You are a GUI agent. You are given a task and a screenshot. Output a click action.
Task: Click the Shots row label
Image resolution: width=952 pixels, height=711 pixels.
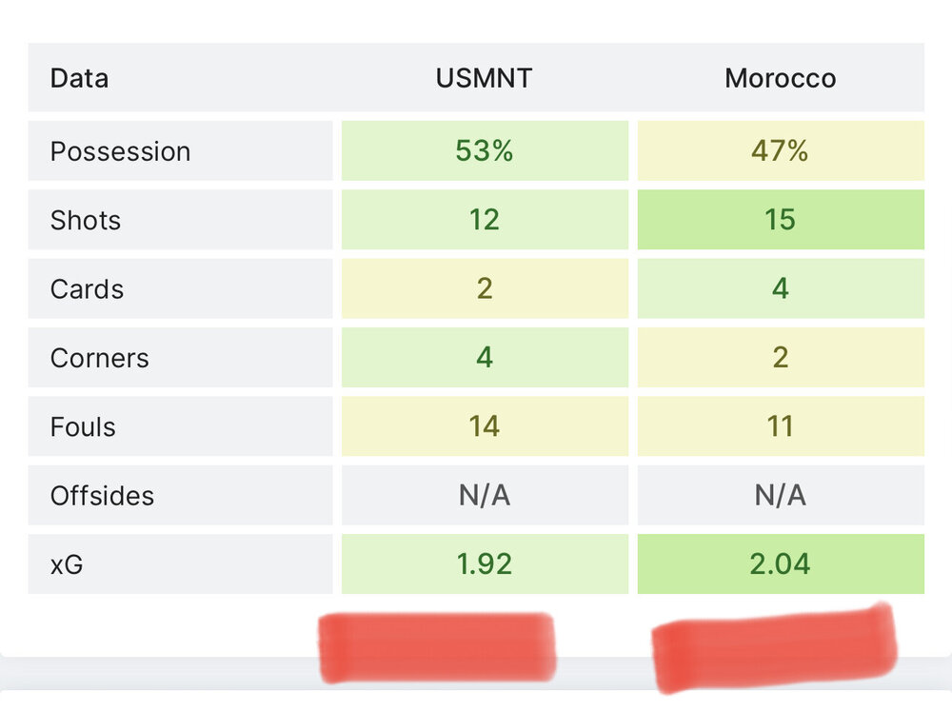(x=86, y=220)
